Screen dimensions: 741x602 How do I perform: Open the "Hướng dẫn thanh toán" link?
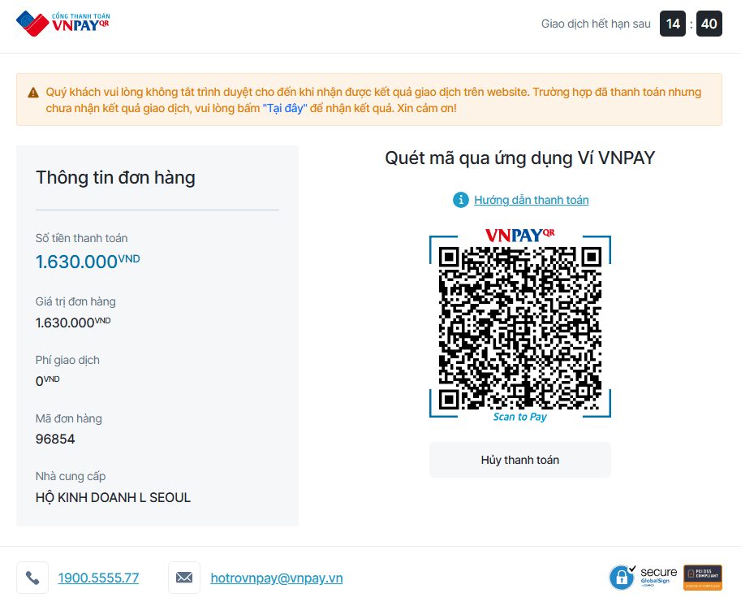(x=531, y=200)
